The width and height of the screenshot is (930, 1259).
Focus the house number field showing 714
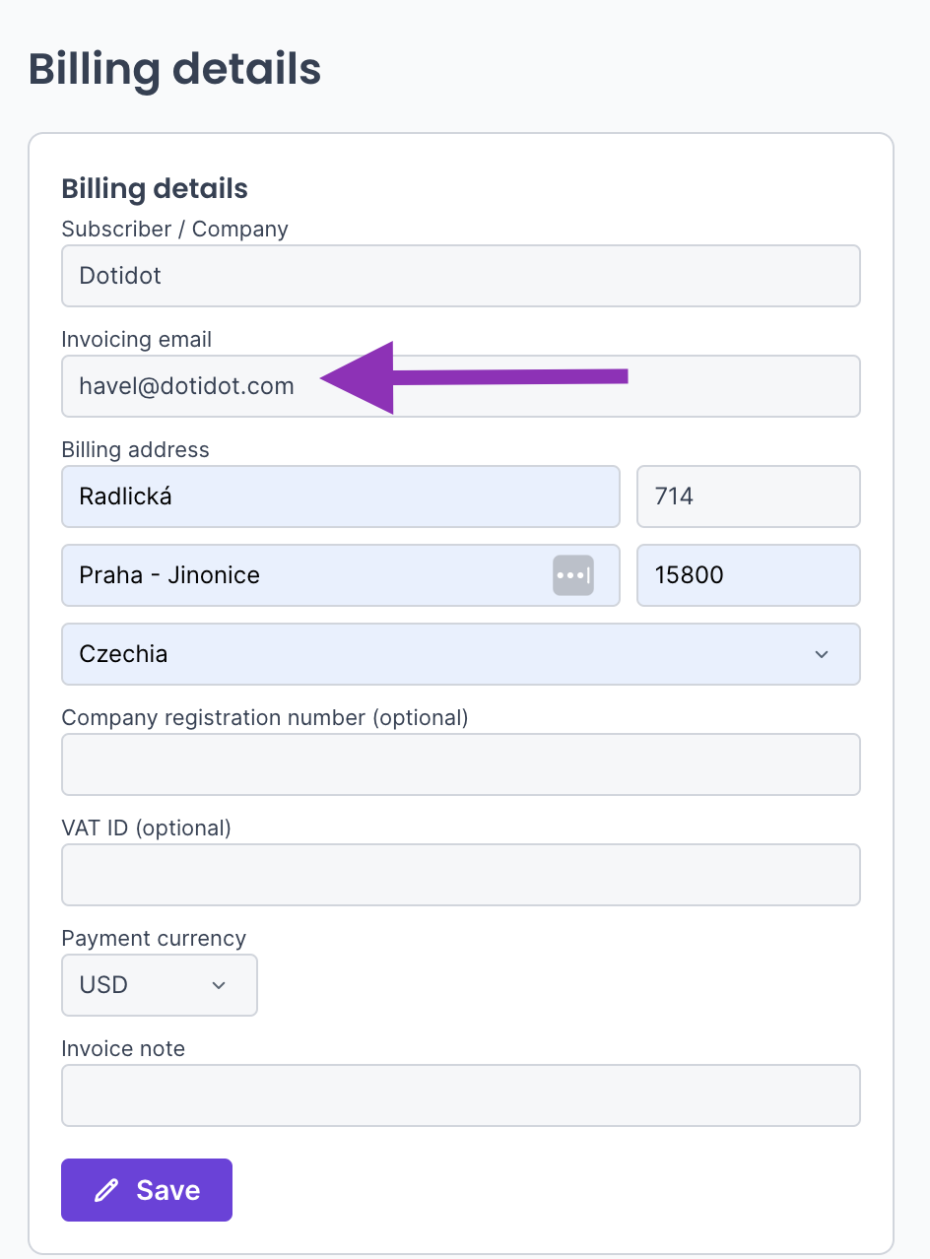click(x=749, y=497)
